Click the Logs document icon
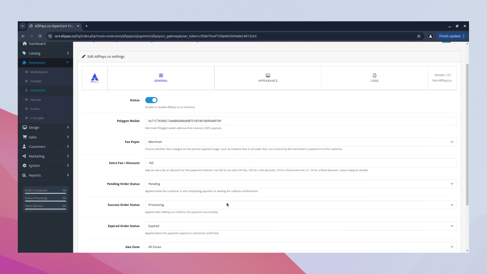 pyautogui.click(x=375, y=75)
